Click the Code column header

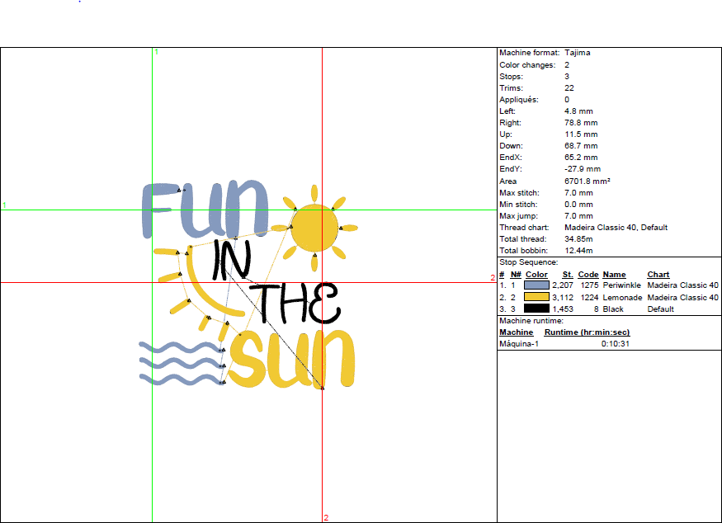[588, 274]
